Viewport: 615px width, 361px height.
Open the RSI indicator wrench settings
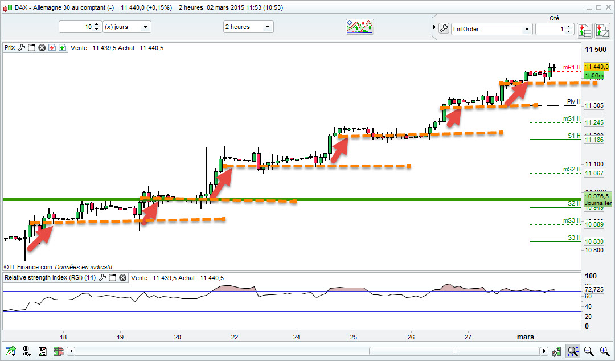pos(102,278)
